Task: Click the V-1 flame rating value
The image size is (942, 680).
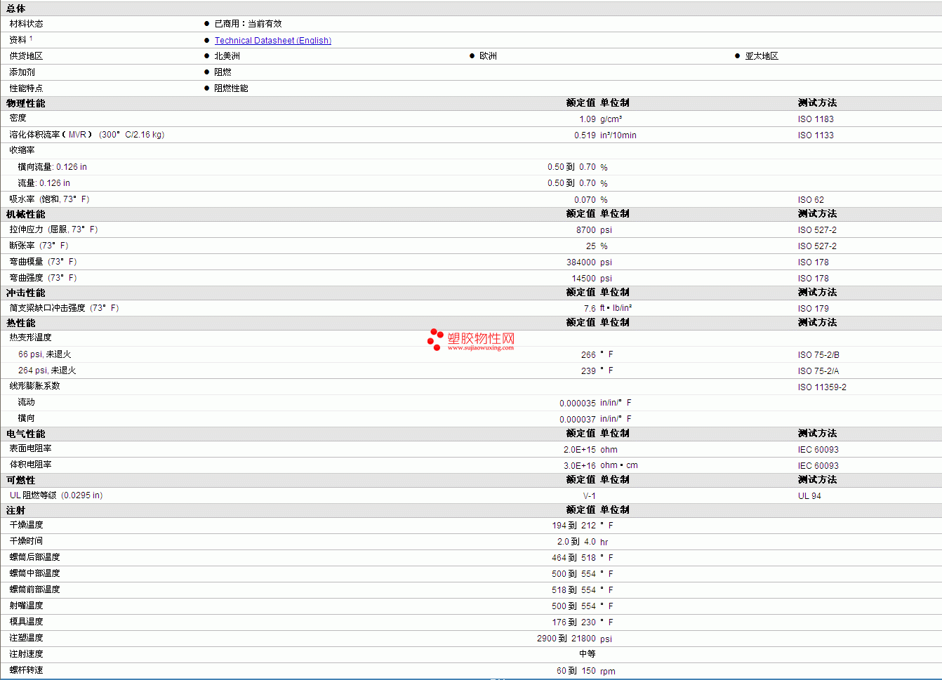Action: (590, 496)
